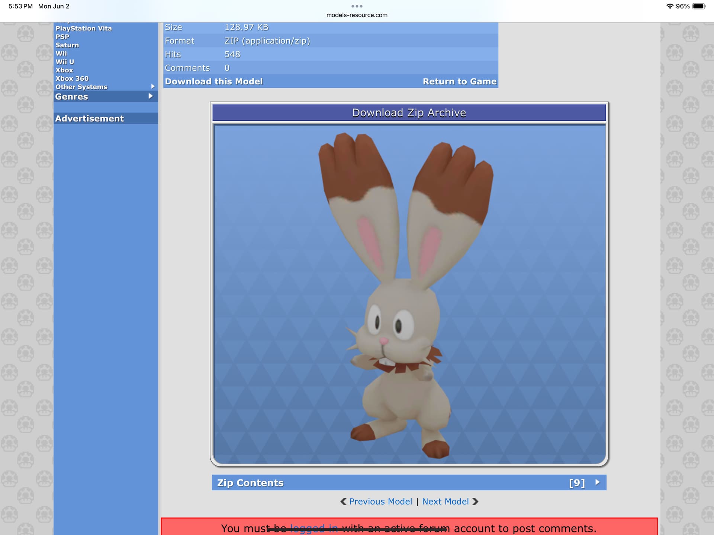Click the [9] contents count
Image resolution: width=714 pixels, height=535 pixels.
[577, 483]
